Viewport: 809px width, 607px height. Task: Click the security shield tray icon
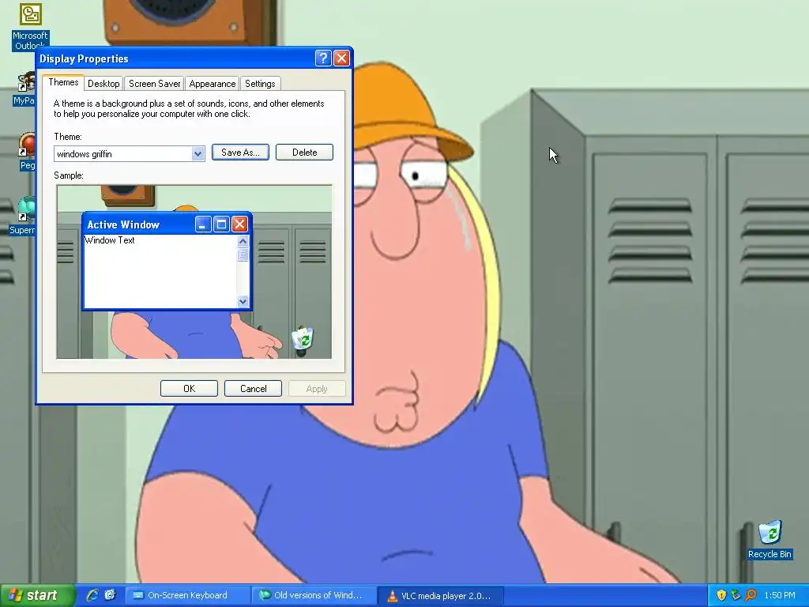tap(721, 595)
